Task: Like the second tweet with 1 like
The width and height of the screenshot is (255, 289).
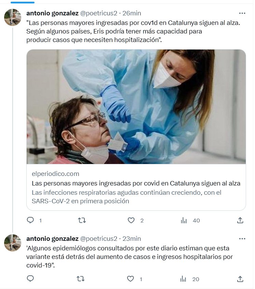Action: pyautogui.click(x=131, y=279)
